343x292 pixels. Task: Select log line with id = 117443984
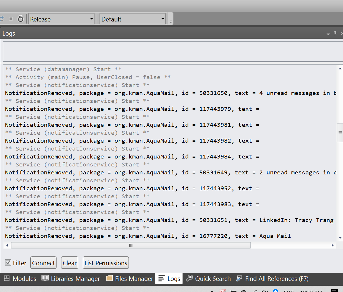click(132, 157)
